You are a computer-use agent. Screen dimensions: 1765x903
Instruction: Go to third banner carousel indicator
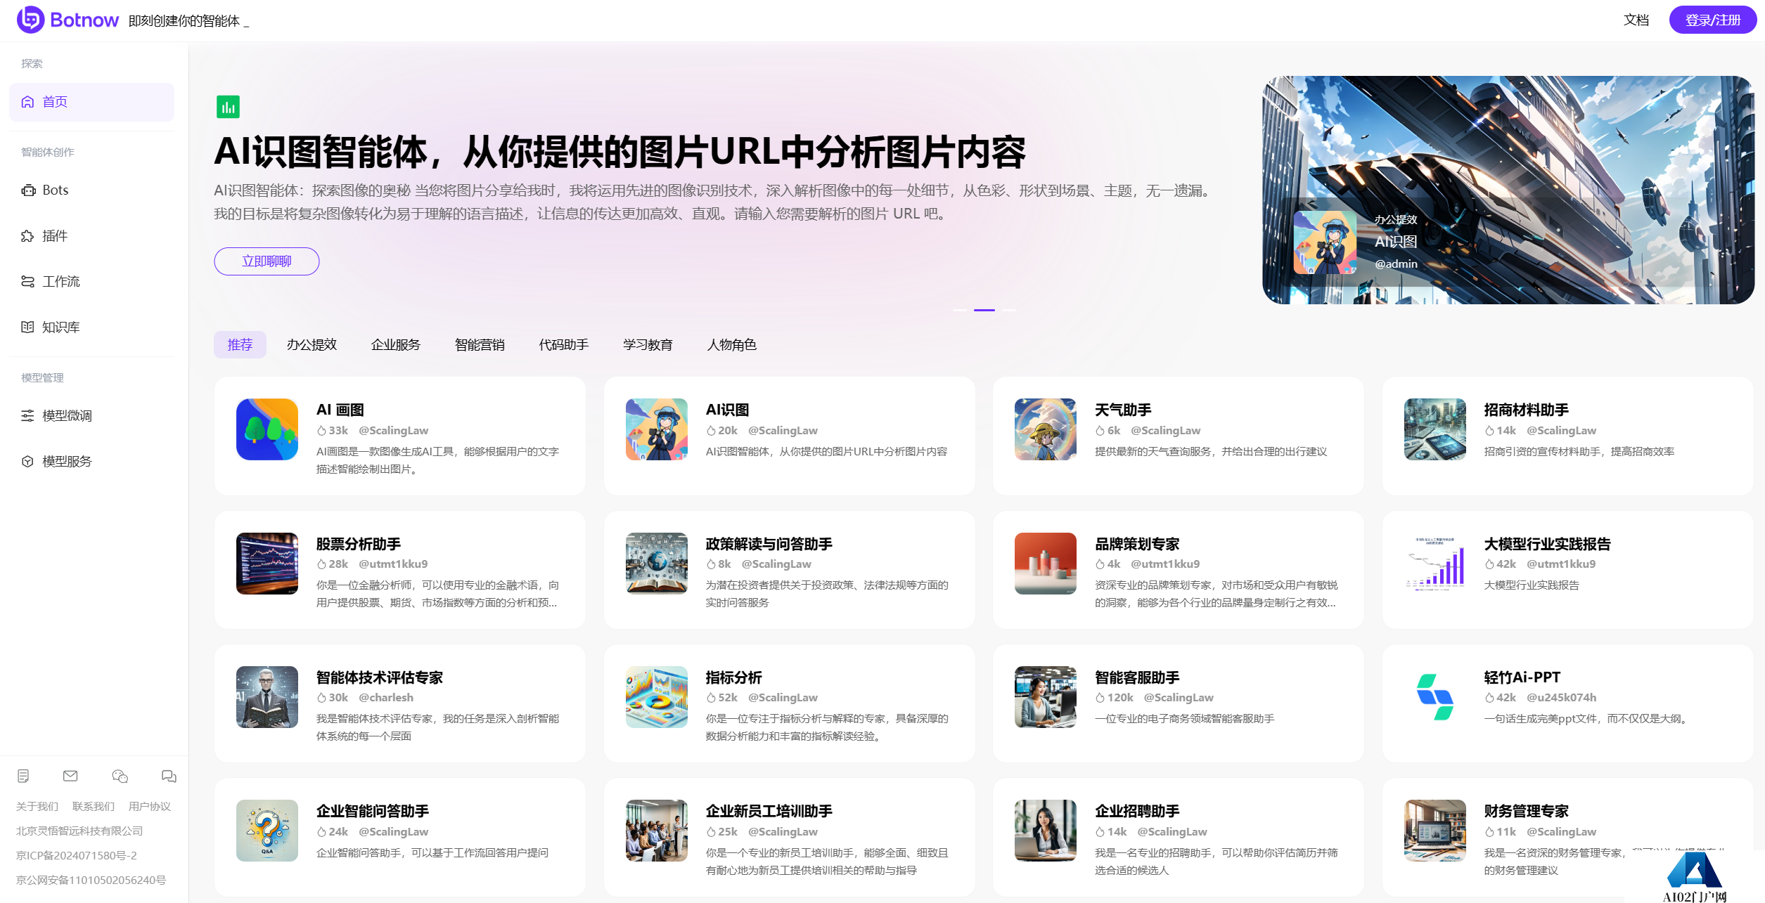[1009, 310]
